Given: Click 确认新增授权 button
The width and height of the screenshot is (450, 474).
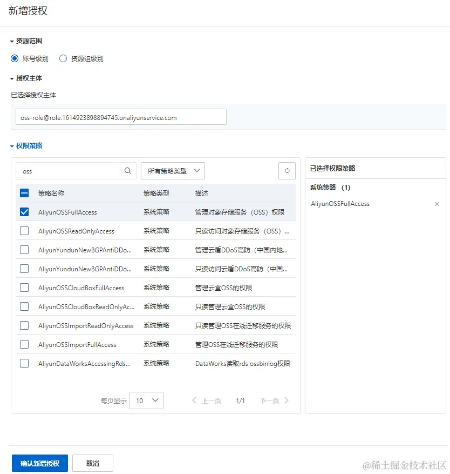Looking at the screenshot, I should (x=40, y=463).
